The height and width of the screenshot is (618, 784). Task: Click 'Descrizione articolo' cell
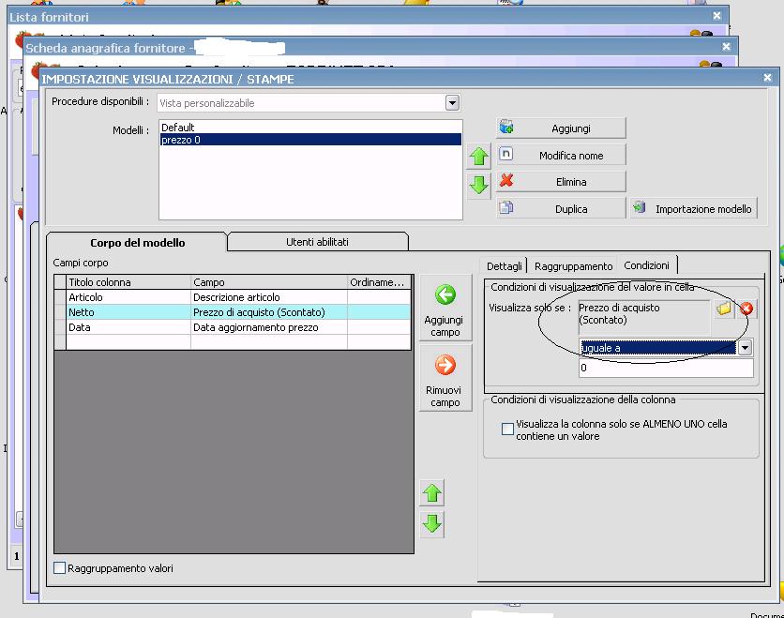click(x=269, y=297)
